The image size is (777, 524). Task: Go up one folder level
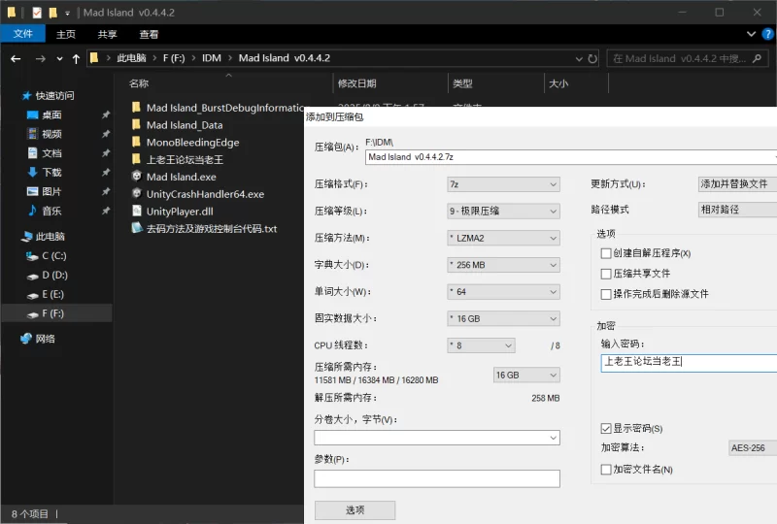76,59
